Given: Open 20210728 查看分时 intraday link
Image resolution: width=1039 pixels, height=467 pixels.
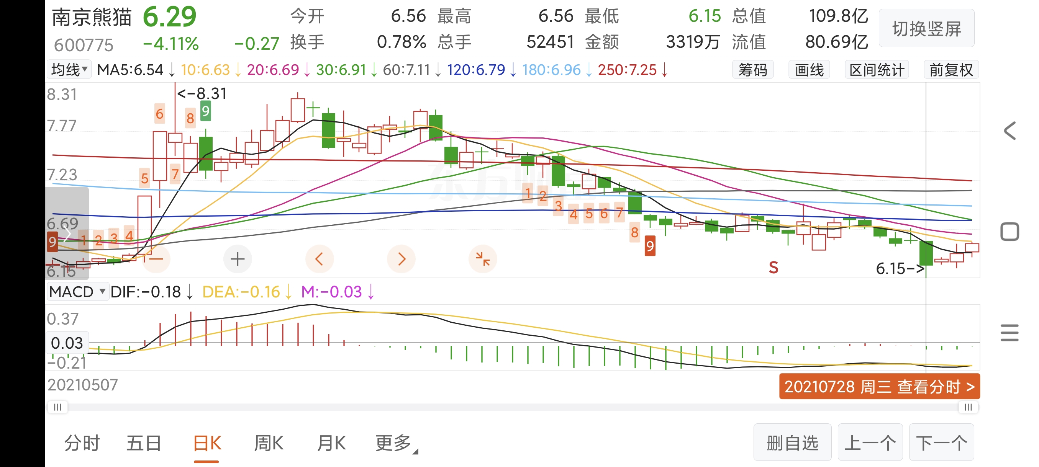Looking at the screenshot, I should click(879, 387).
